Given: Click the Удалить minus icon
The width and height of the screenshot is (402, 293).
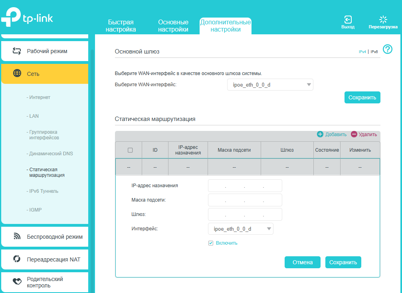Looking at the screenshot, I should pyautogui.click(x=354, y=135).
